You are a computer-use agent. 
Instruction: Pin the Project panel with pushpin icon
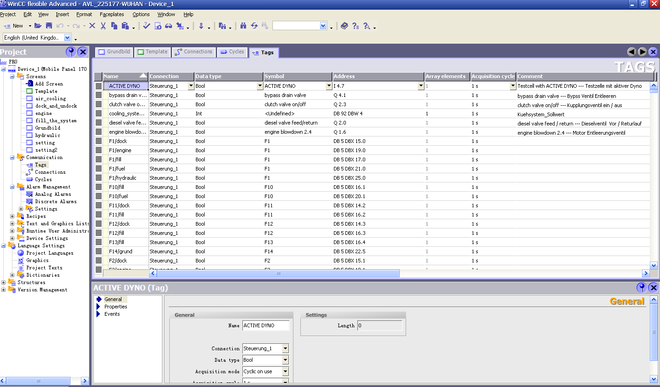pos(71,51)
